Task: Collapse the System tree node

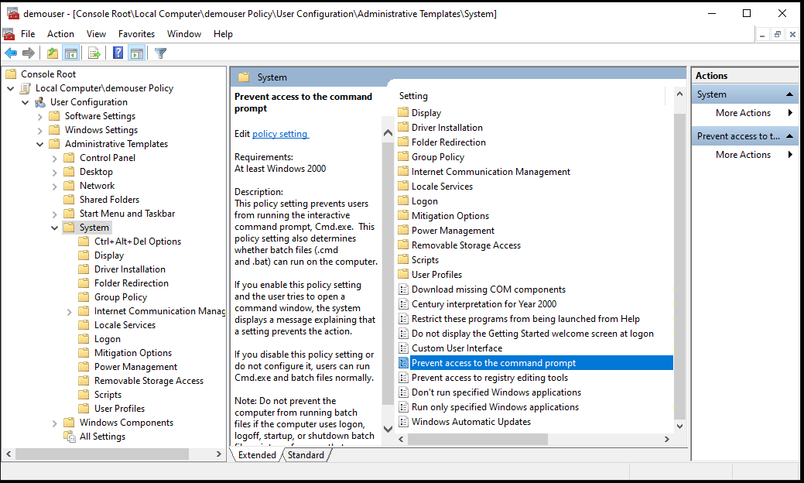Action: coord(54,228)
